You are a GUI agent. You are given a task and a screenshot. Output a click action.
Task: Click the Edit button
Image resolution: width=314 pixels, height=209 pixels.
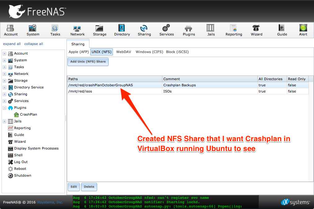[x=74, y=187]
